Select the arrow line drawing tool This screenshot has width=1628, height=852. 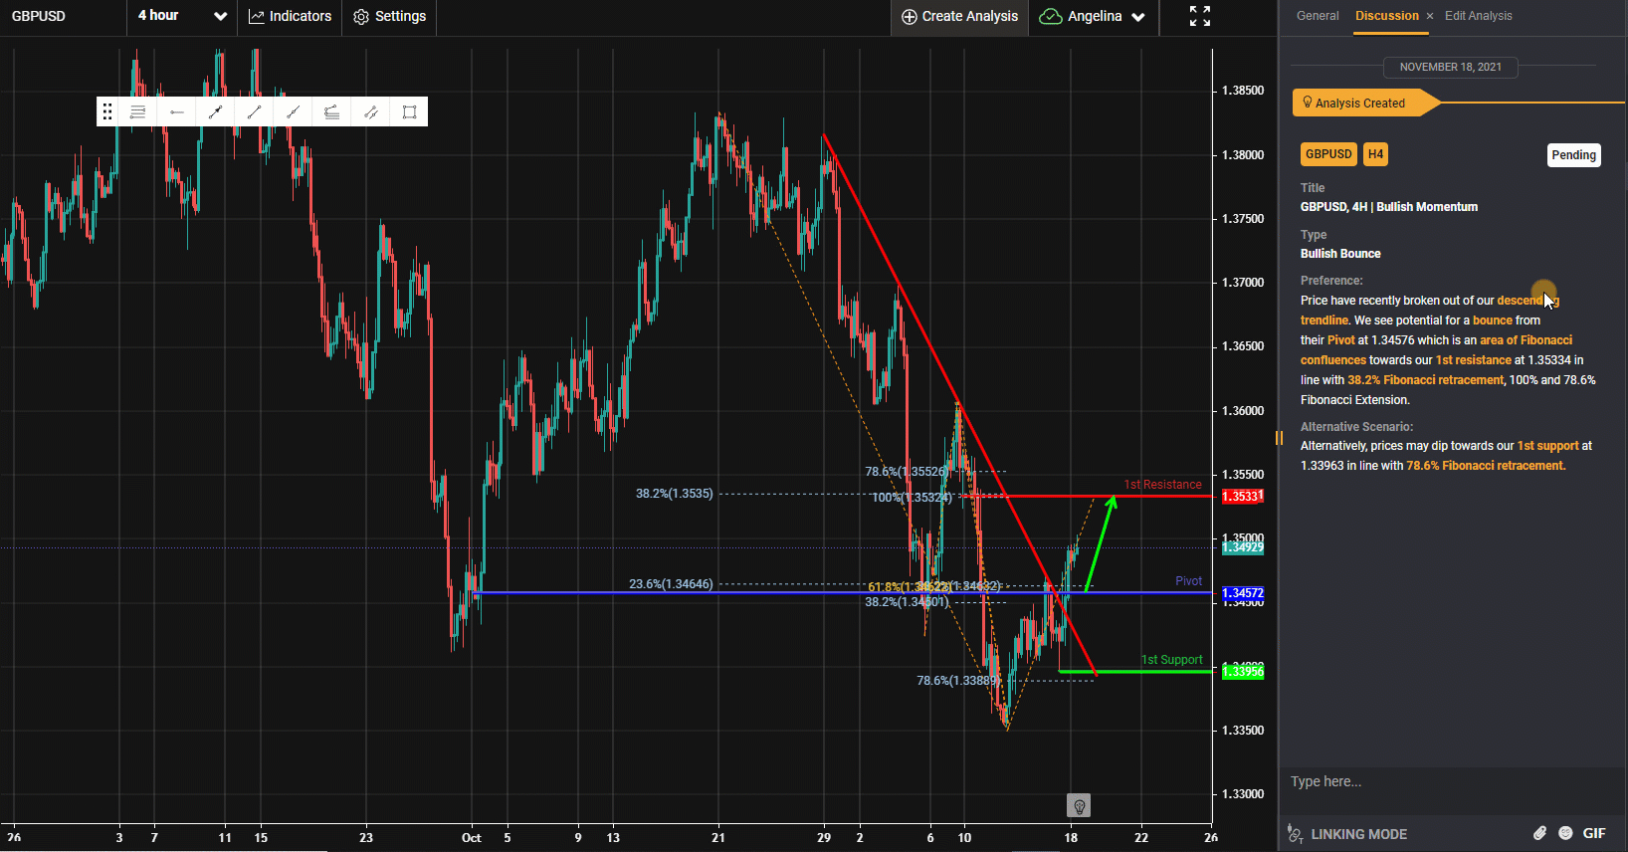[x=215, y=111]
